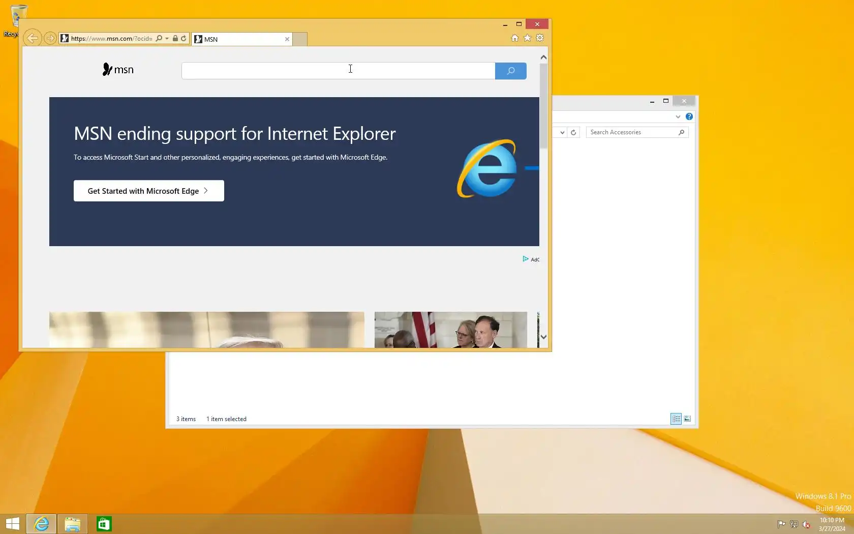
Task: Go forward in Internet Explorer
Action: tap(50, 38)
